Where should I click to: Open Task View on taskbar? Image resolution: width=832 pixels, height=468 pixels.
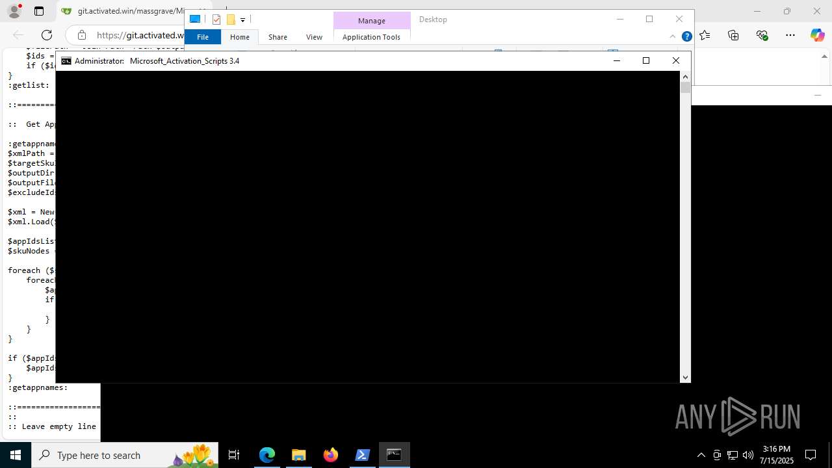pos(234,455)
